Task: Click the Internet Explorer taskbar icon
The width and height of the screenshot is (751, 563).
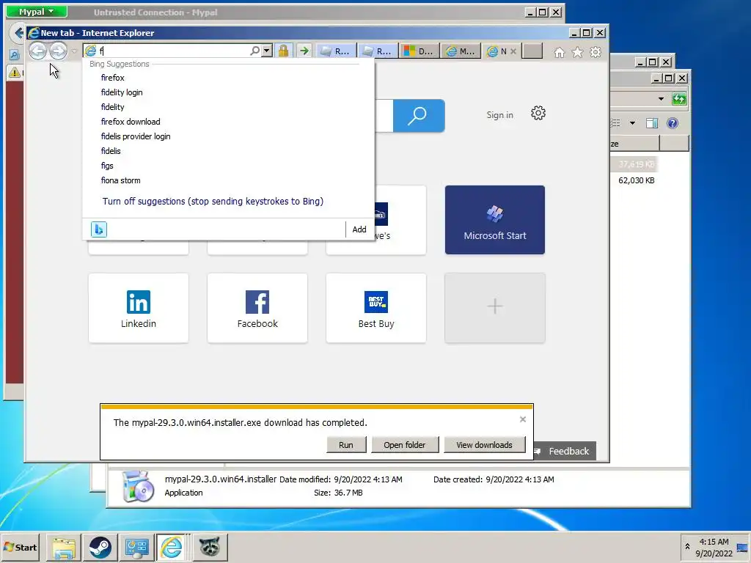Action: tap(173, 547)
